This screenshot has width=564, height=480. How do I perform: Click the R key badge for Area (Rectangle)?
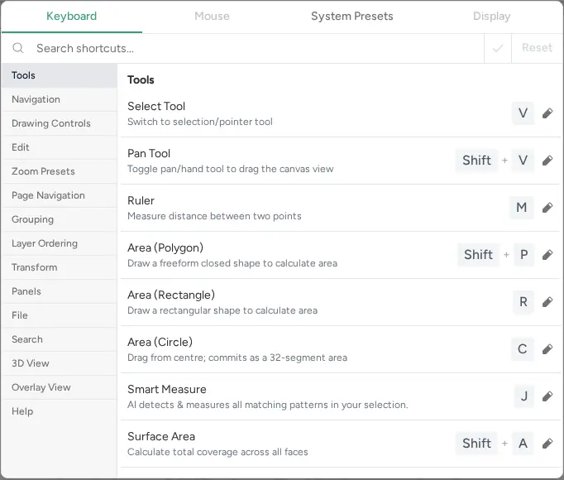523,302
